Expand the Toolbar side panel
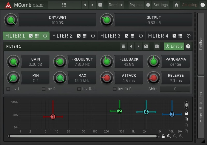The image size is (207, 145). coord(201,44)
